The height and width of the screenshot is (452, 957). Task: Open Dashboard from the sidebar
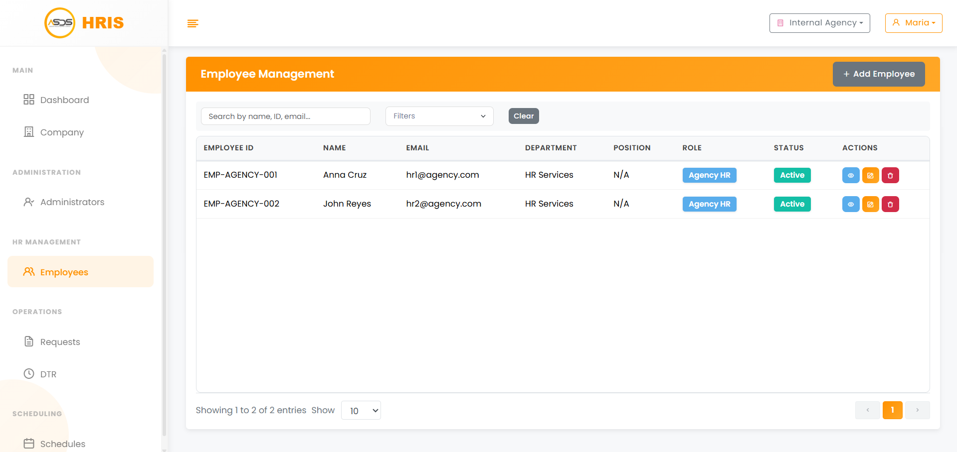pyautogui.click(x=64, y=100)
